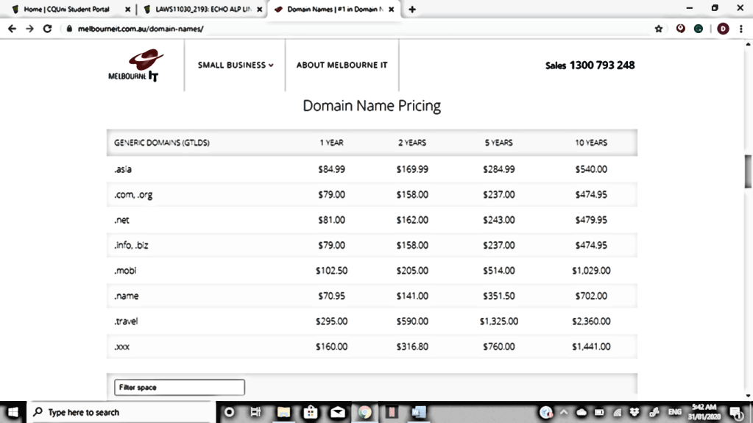The image size is (753, 423).
Task: Click the Windows Start button
Action: point(13,412)
